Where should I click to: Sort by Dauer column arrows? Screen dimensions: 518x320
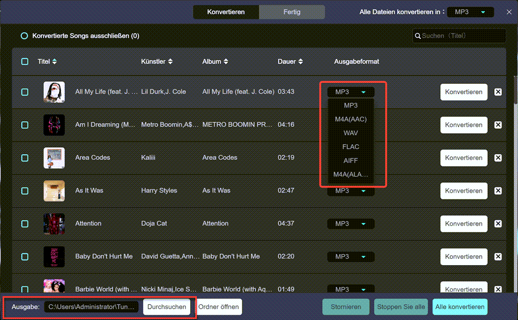coord(300,62)
